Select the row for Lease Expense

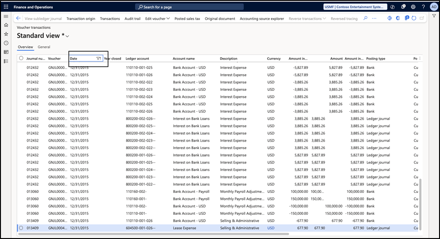click(x=21, y=228)
